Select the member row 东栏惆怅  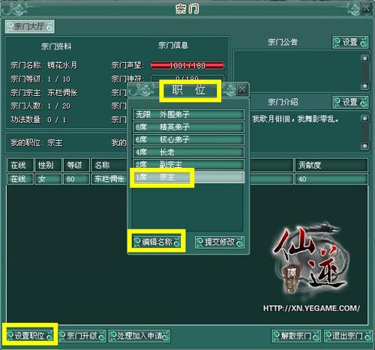187,179
